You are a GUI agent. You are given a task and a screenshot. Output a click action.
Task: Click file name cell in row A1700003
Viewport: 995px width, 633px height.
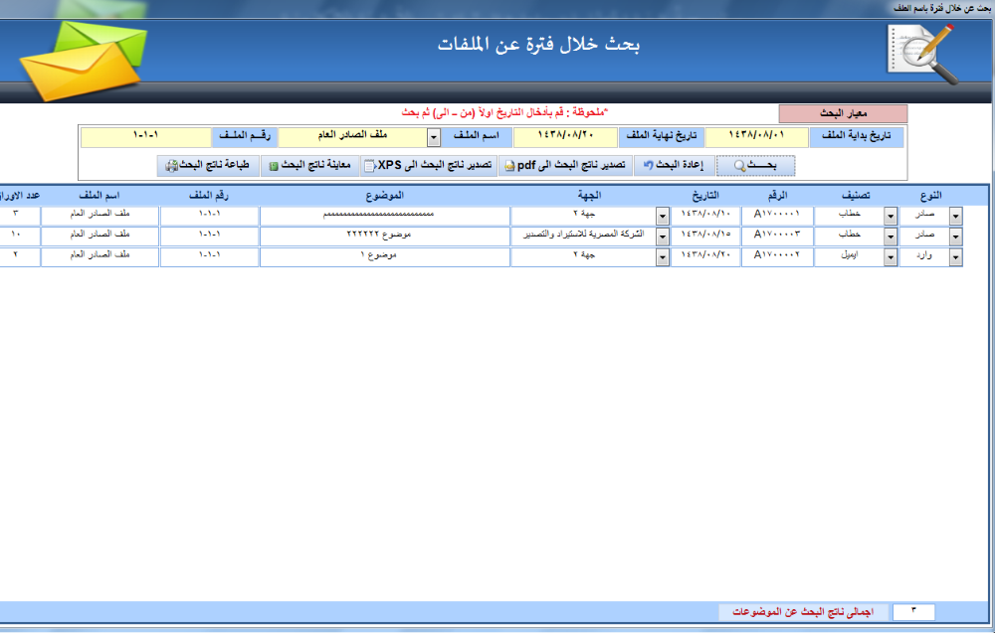tap(99, 236)
